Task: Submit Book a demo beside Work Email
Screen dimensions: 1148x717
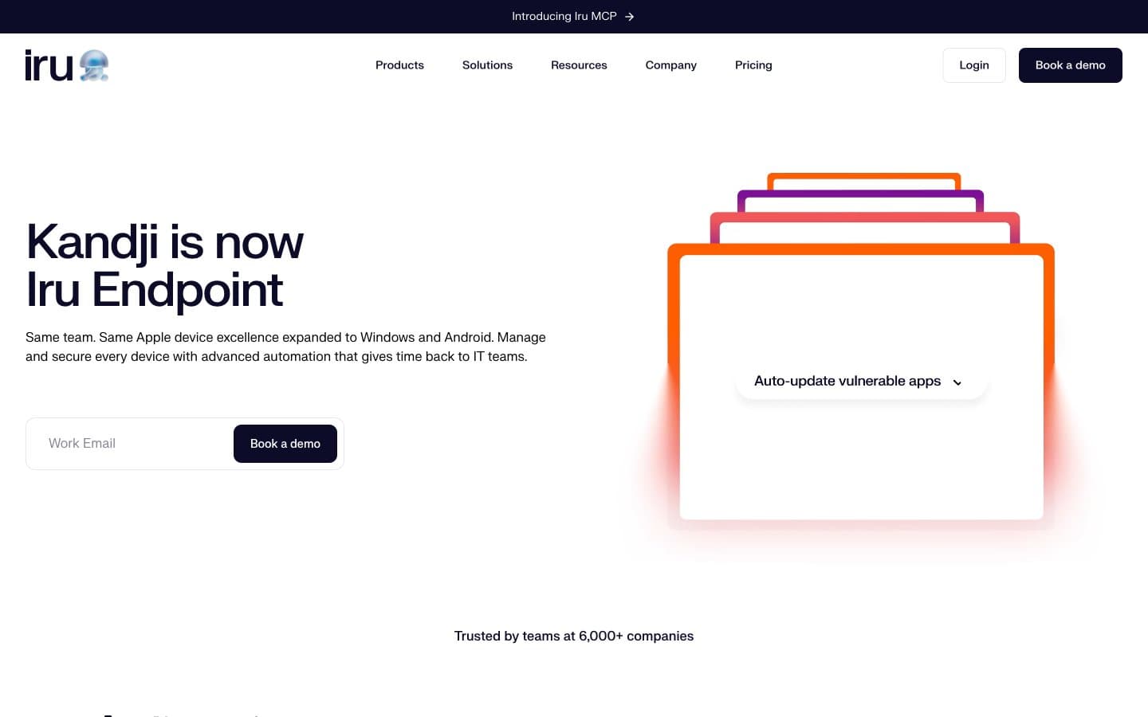Action: click(x=285, y=444)
